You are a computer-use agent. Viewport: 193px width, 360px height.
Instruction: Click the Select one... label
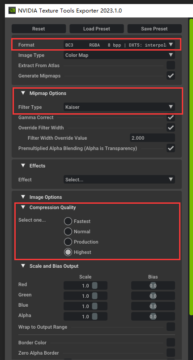click(32, 220)
